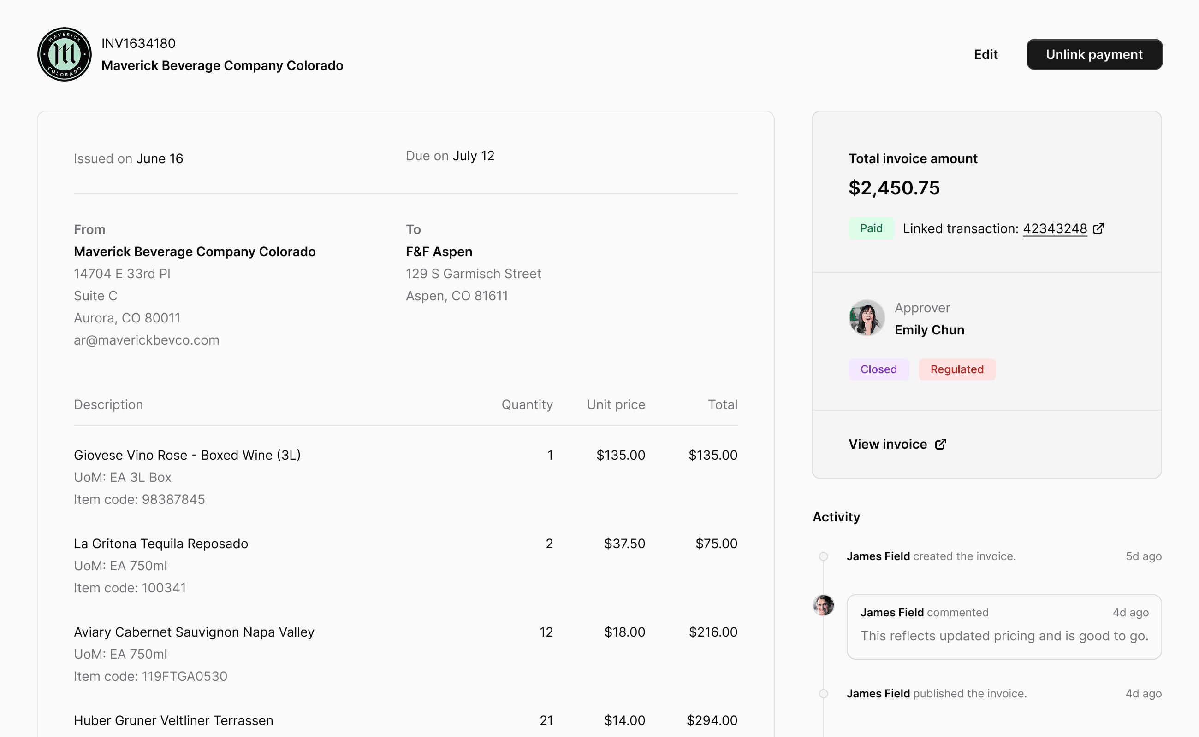
Task: Toggle the Regulated status badge
Action: click(956, 369)
